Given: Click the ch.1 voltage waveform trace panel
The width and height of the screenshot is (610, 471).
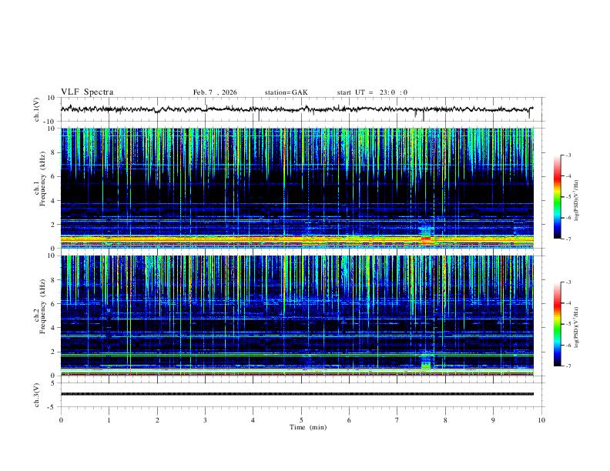Looking at the screenshot, I should (x=302, y=109).
